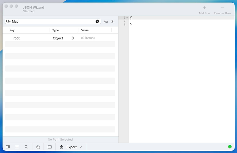The height and width of the screenshot is (153, 237).
Task: Clear the search field text 'Mac'
Action: 97,21
